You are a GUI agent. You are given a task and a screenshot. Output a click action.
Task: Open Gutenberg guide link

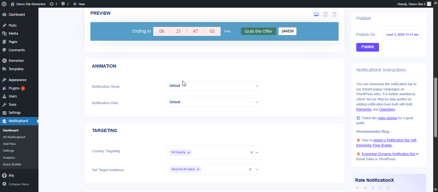(387, 109)
